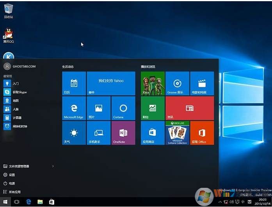
Task: Open the 天气 weather tile
Action: pos(74,133)
